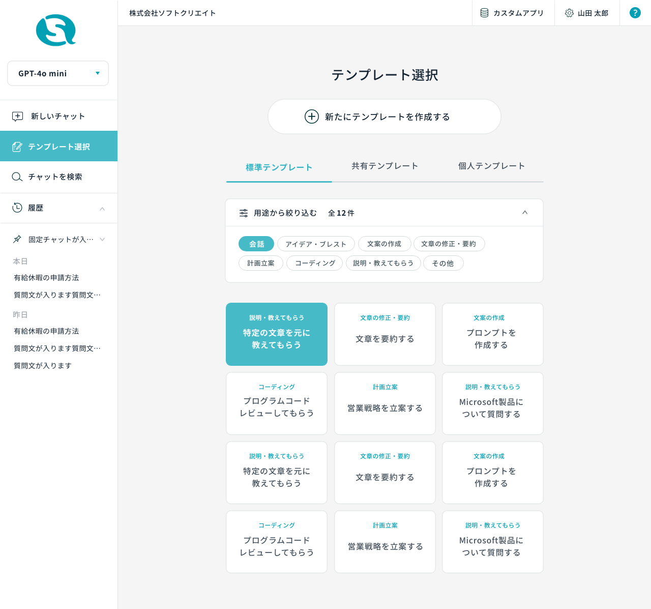Toggle the コーディング filter chip
Viewport: 651px width, 609px height.
coord(315,263)
